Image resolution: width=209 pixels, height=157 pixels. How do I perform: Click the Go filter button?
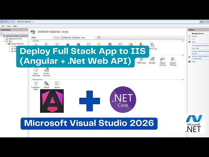[56, 38]
